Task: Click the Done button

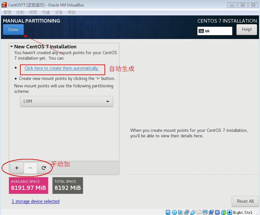Action: [x=13, y=29]
